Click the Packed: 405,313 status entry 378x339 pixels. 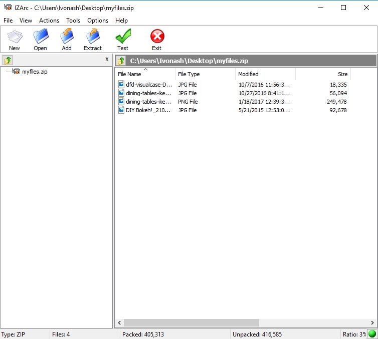tap(143, 334)
